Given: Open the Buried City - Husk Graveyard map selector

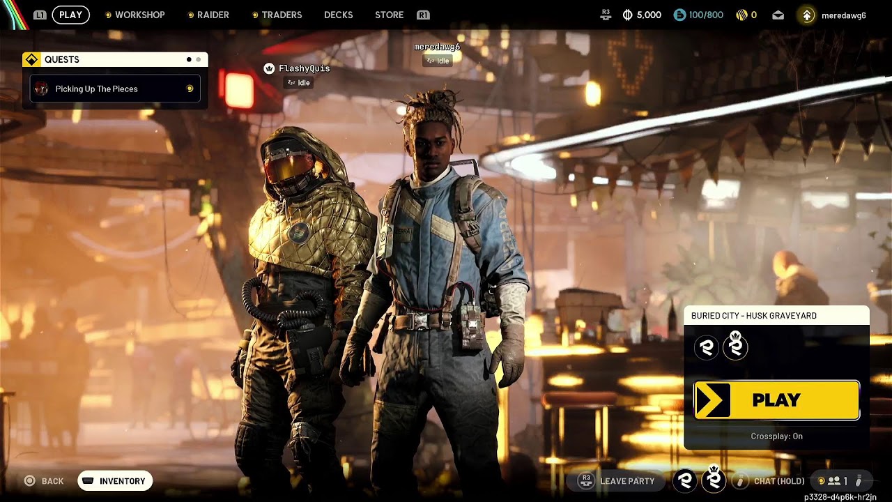Looking at the screenshot, I should pos(776,316).
